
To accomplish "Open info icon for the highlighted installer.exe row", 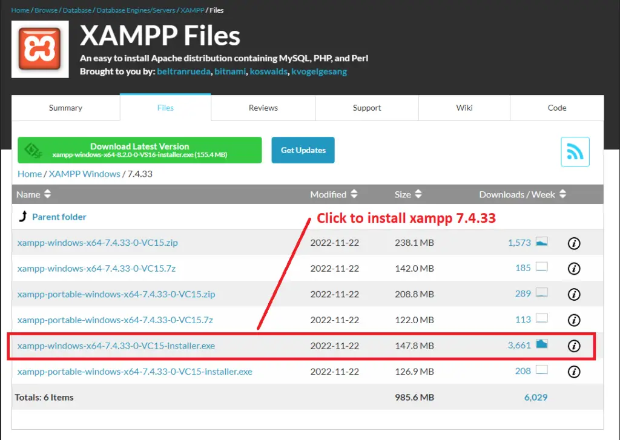I will (x=573, y=346).
